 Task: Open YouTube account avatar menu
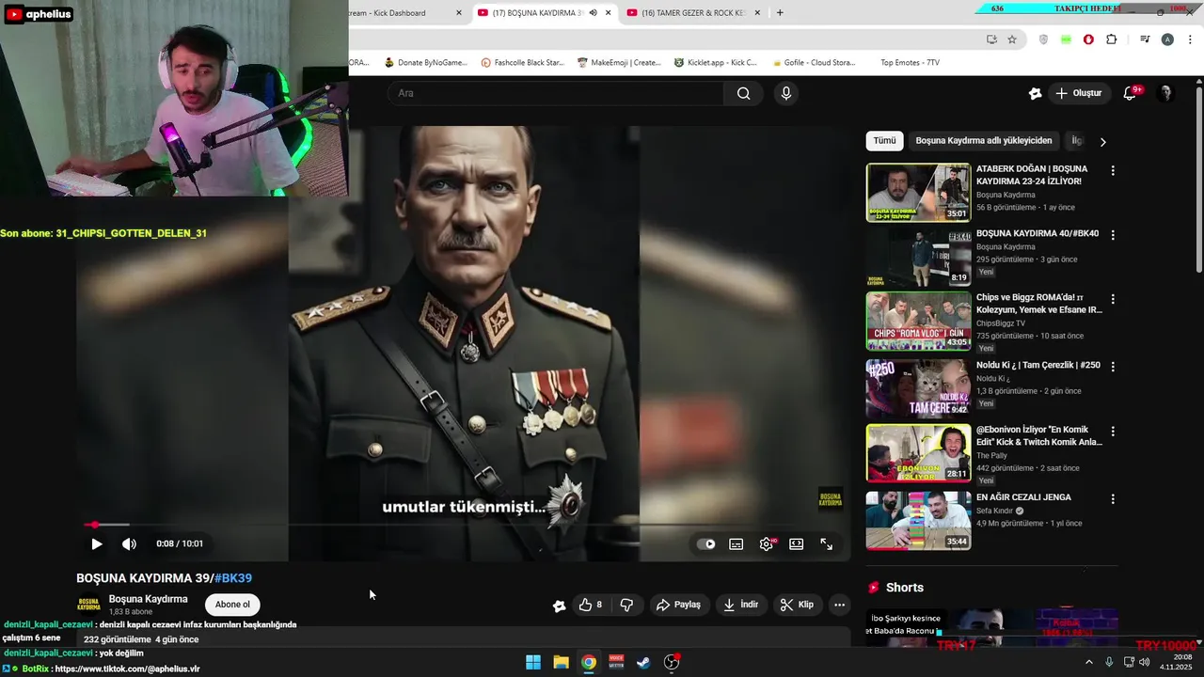tap(1165, 93)
